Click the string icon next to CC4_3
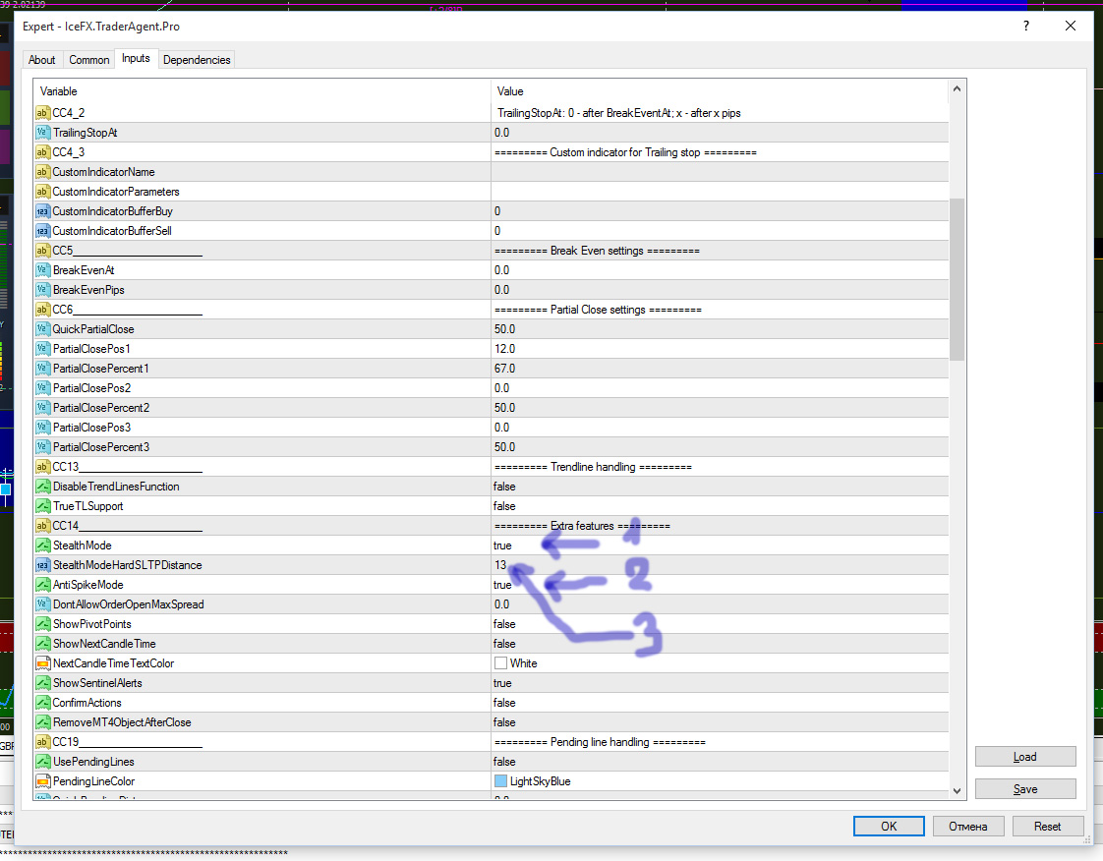This screenshot has height=861, width=1103. point(43,152)
